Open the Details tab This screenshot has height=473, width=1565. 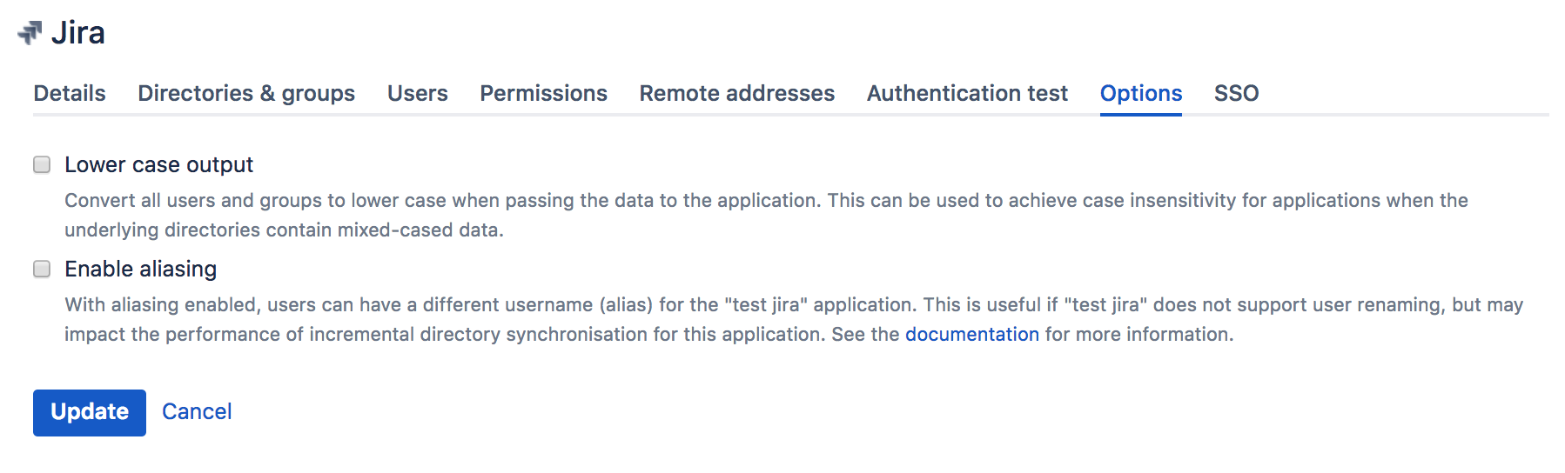[x=70, y=93]
